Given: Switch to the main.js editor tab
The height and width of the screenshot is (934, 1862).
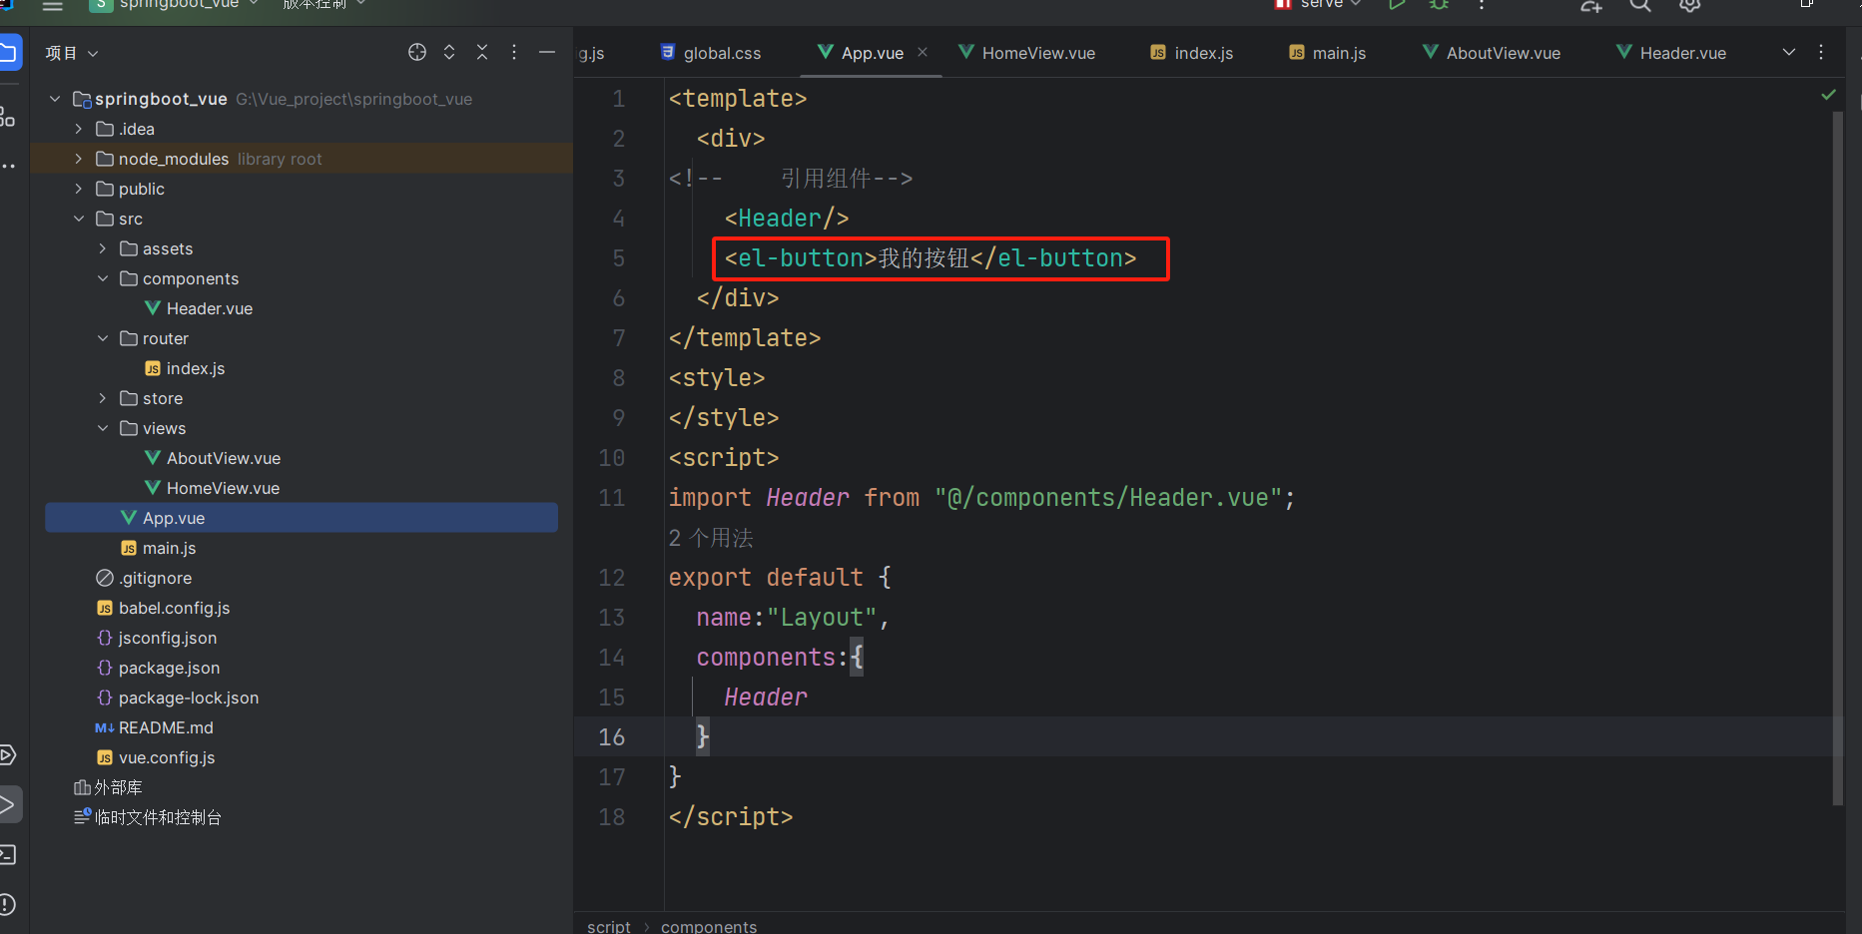Looking at the screenshot, I should pyautogui.click(x=1328, y=53).
